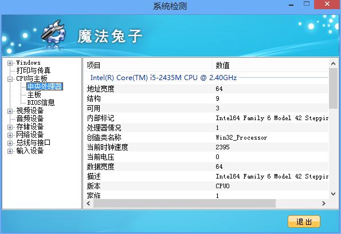Select the 中央处理器 tree item

pos(45,86)
